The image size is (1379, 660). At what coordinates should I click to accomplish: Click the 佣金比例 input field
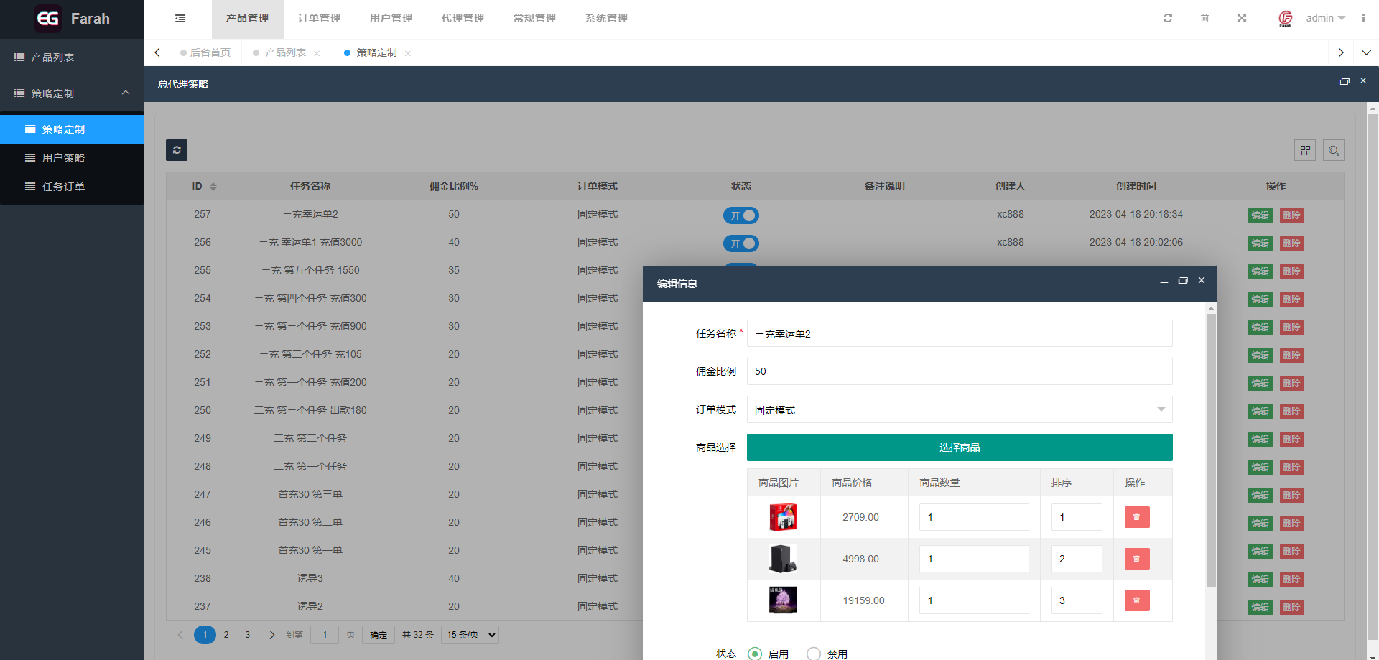(x=959, y=371)
